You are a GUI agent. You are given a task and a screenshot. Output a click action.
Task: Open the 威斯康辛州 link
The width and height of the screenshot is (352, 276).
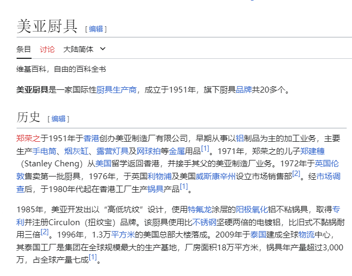[216, 177]
